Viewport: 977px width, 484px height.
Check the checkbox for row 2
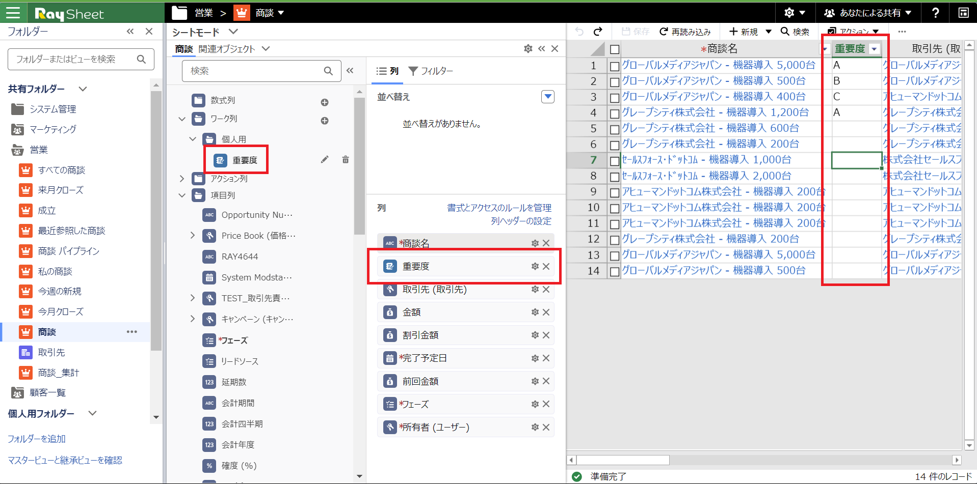coord(615,82)
